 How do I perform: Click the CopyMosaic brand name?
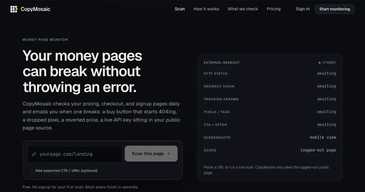[x=36, y=9]
